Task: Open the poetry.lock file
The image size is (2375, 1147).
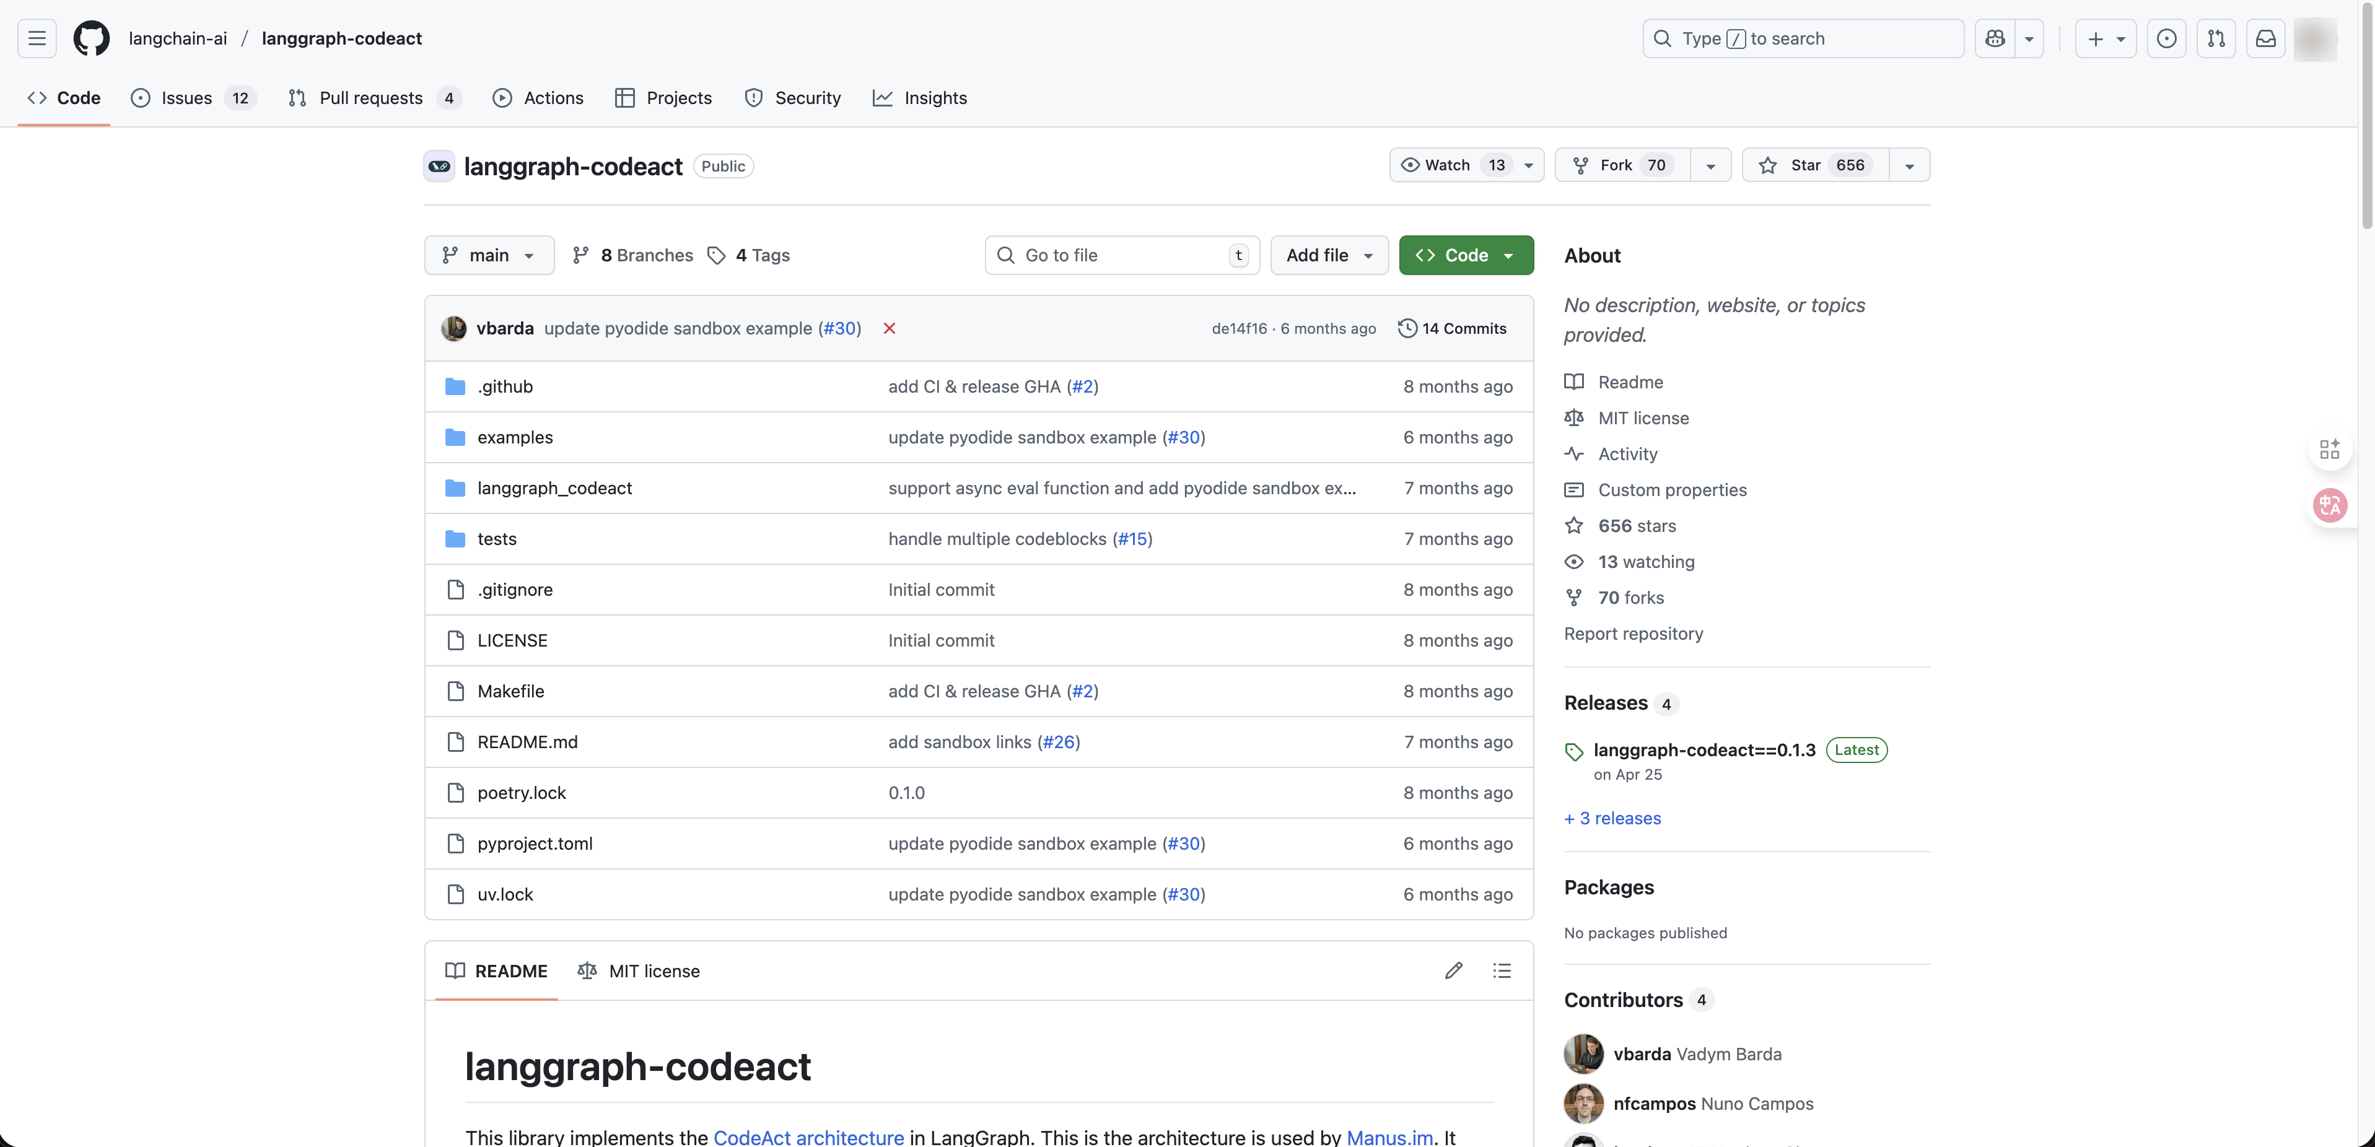Action: tap(521, 792)
